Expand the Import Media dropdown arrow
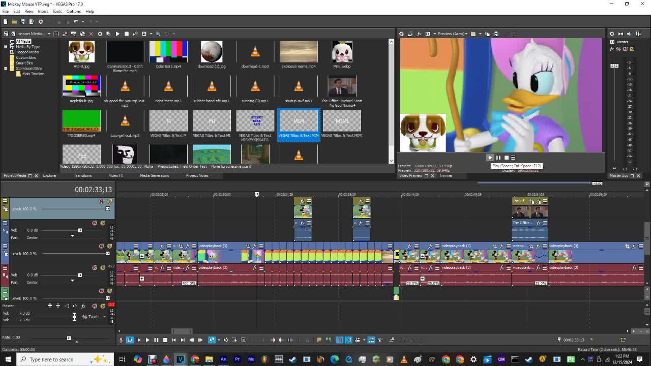The image size is (651, 366). (49, 34)
